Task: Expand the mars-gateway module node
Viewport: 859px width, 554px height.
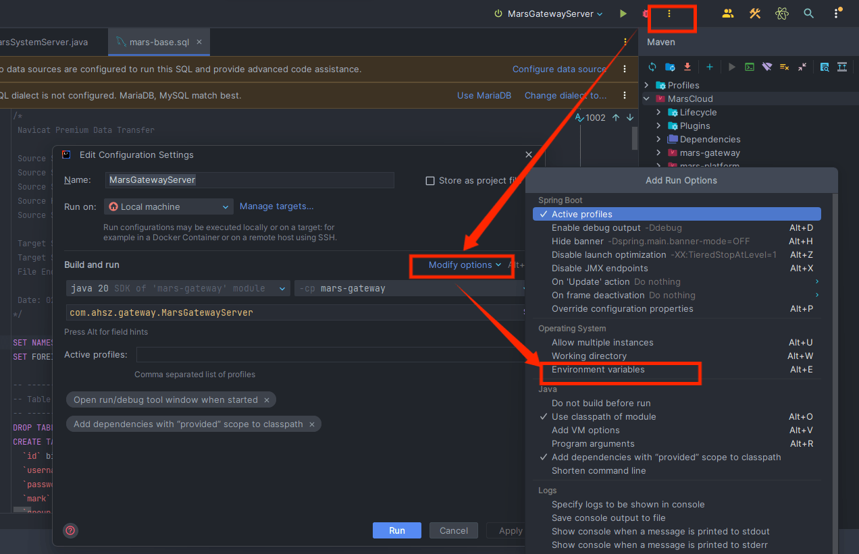Action: (658, 153)
